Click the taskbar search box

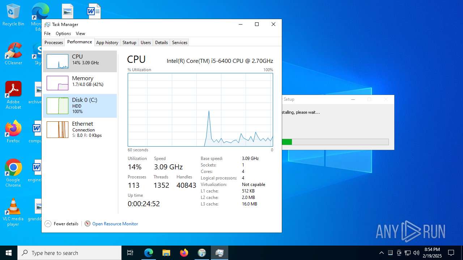(69, 253)
